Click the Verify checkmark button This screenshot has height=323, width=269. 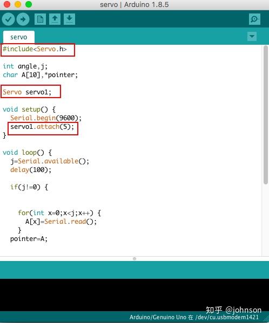[x=9, y=19]
